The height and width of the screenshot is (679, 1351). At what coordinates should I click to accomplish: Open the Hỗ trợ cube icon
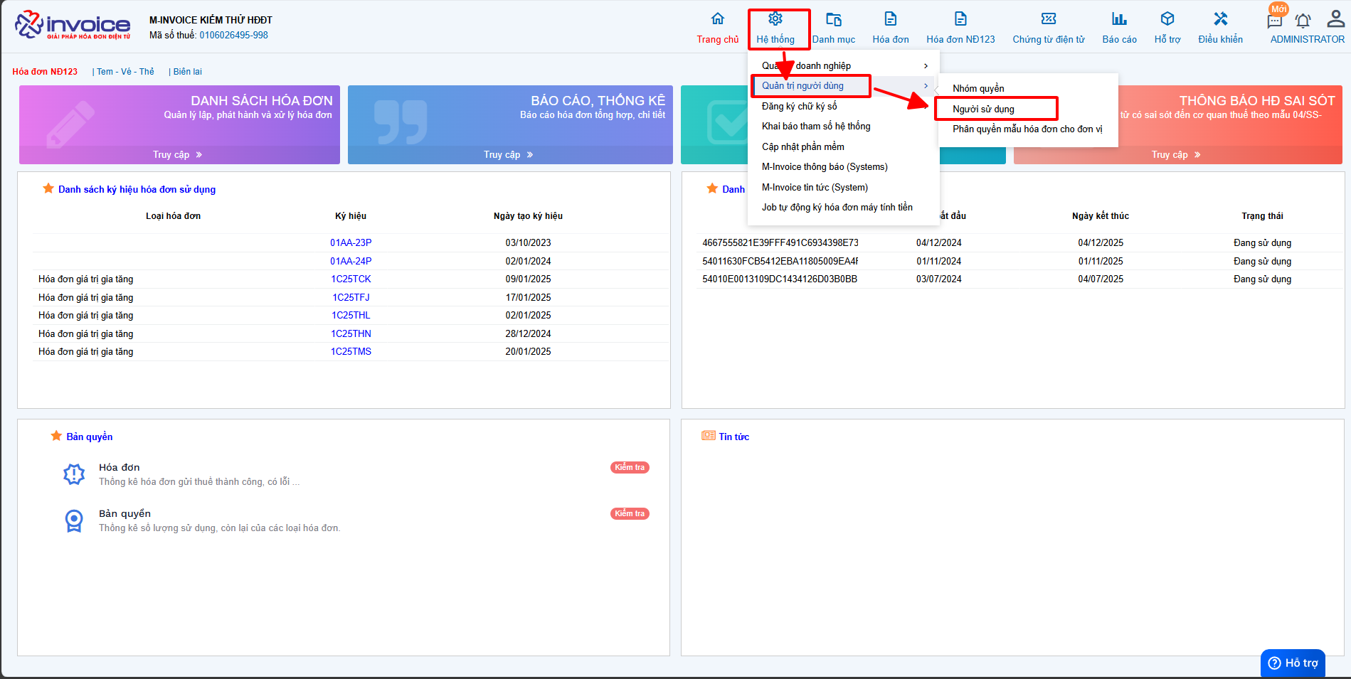click(1167, 18)
